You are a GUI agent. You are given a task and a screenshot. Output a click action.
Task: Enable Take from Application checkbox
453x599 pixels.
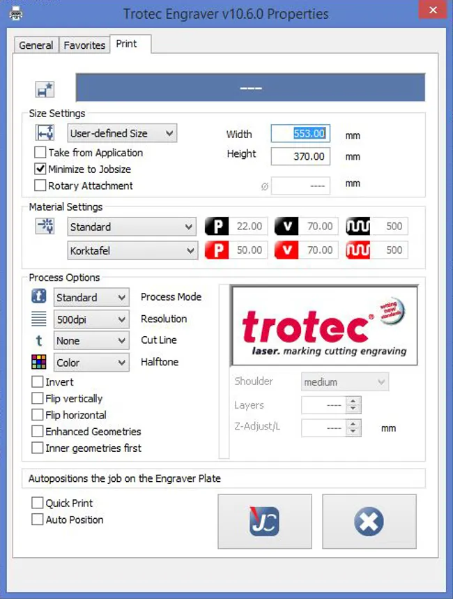tap(40, 153)
